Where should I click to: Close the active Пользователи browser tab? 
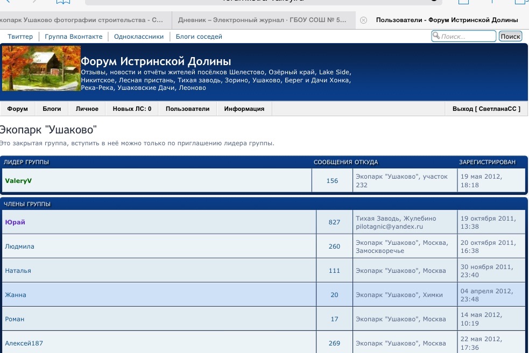(363, 20)
